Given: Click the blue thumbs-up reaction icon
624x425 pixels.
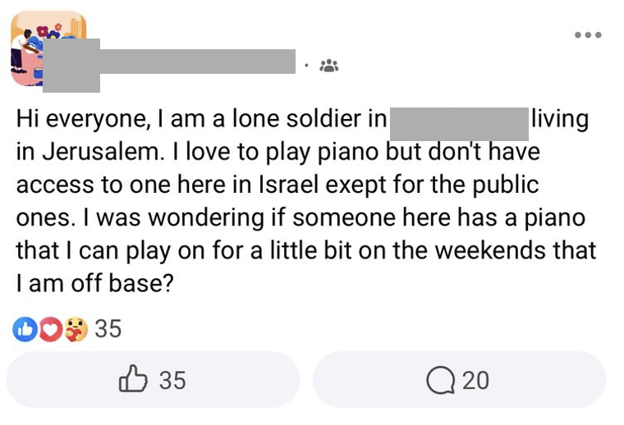Looking at the screenshot, I should point(23,330).
